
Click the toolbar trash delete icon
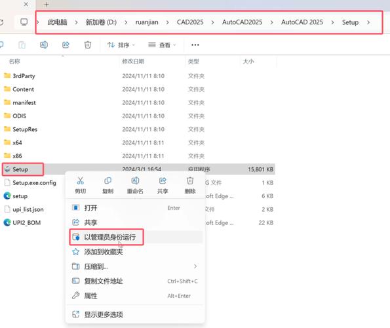tap(88, 45)
